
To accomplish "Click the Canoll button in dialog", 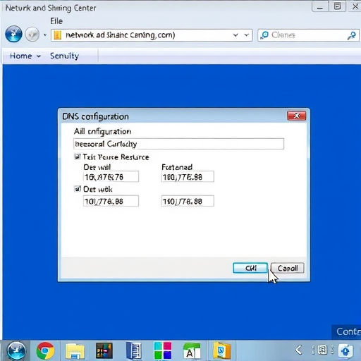I will (x=288, y=268).
